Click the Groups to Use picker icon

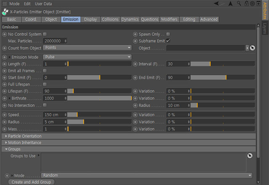click(250, 156)
